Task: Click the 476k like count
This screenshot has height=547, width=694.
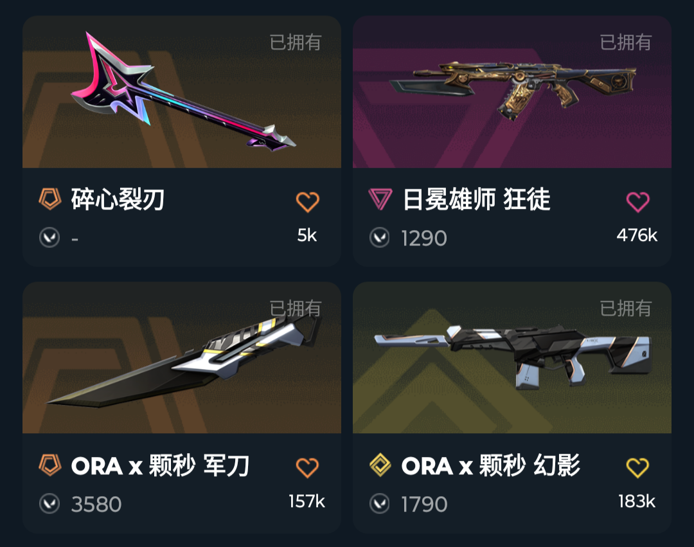Action: pos(637,235)
